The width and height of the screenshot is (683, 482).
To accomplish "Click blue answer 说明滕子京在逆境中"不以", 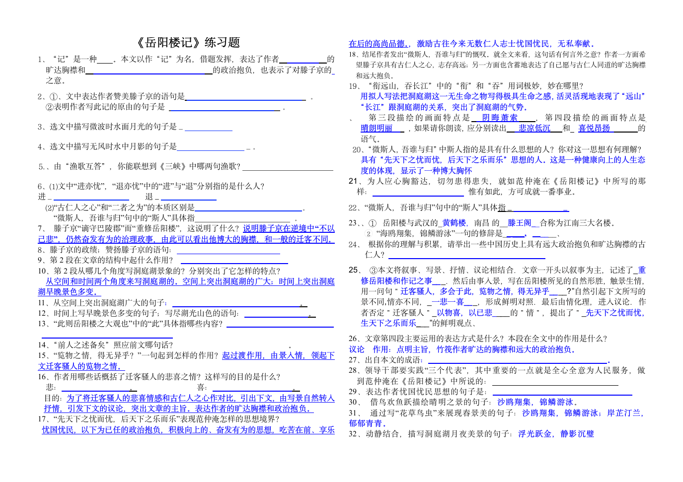I will pyautogui.click(x=289, y=228).
